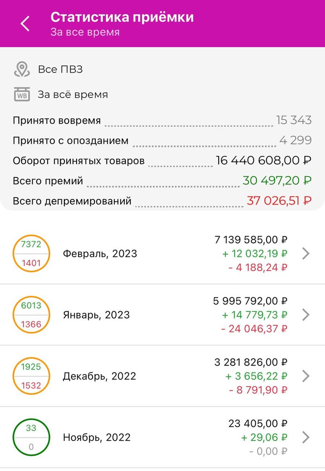Tap the January 6013/1366 orange circle
The width and height of the screenshot is (325, 471).
point(31,315)
